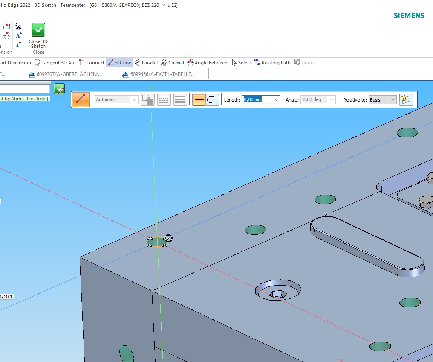The width and height of the screenshot is (433, 362).
Task: Expand the Length dropdown arrow
Action: click(276, 99)
